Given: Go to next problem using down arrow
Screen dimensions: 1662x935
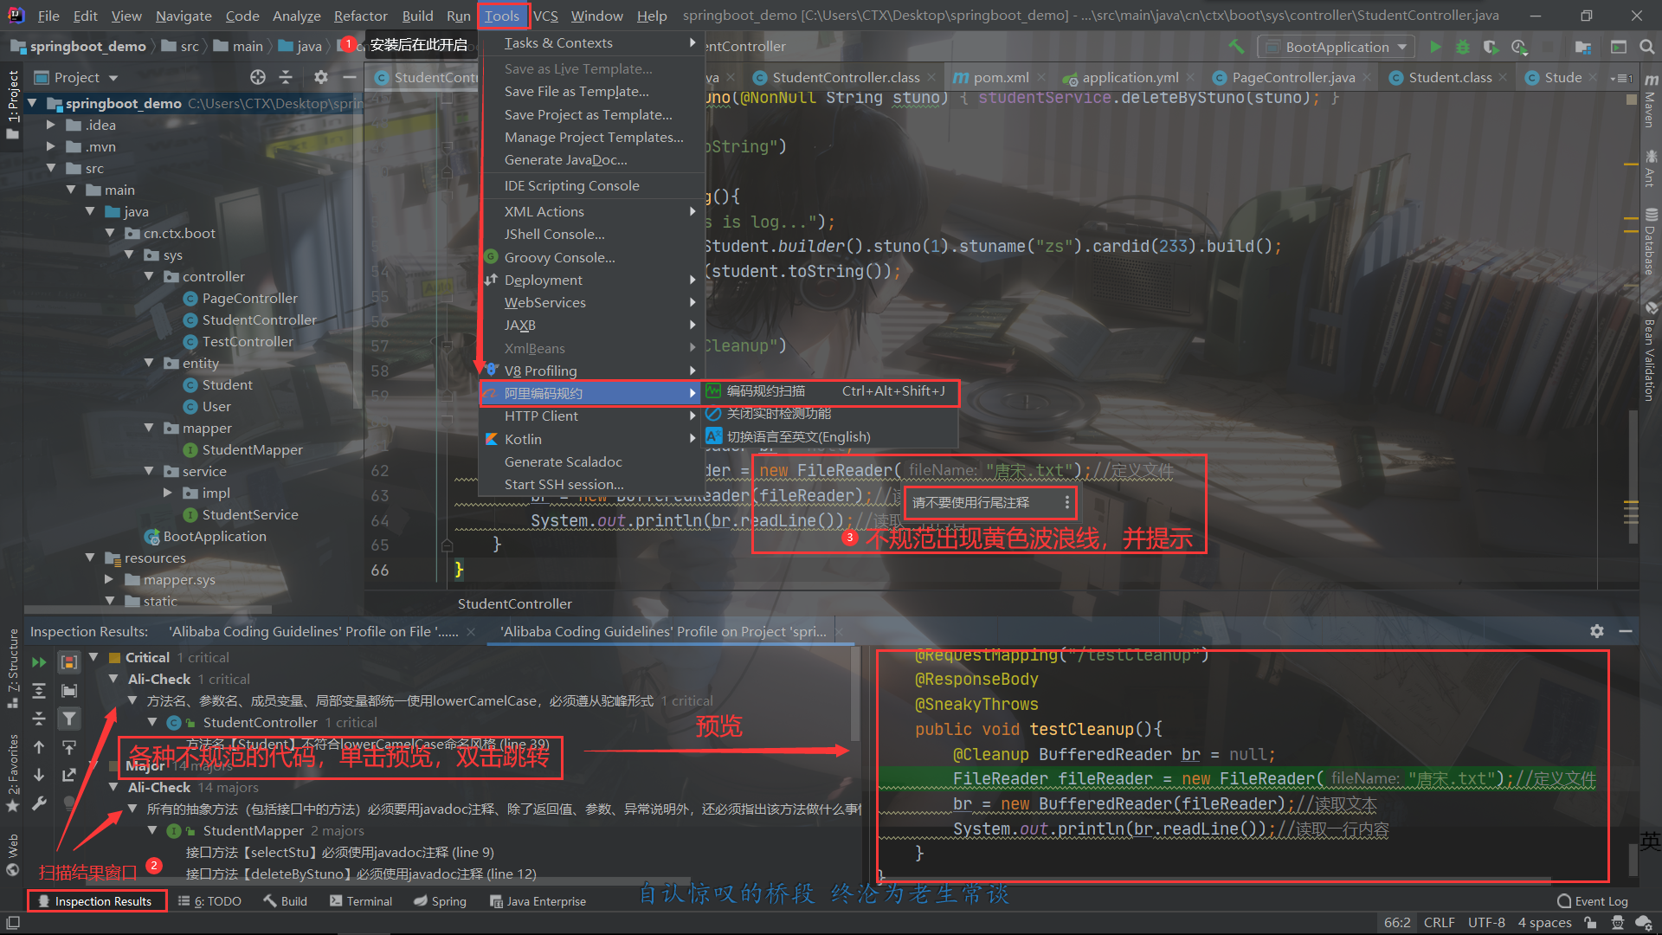Looking at the screenshot, I should (x=39, y=775).
